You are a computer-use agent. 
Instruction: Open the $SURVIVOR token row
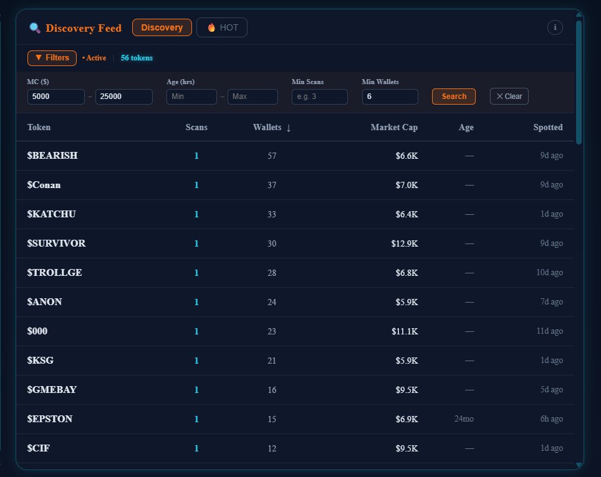[295, 243]
